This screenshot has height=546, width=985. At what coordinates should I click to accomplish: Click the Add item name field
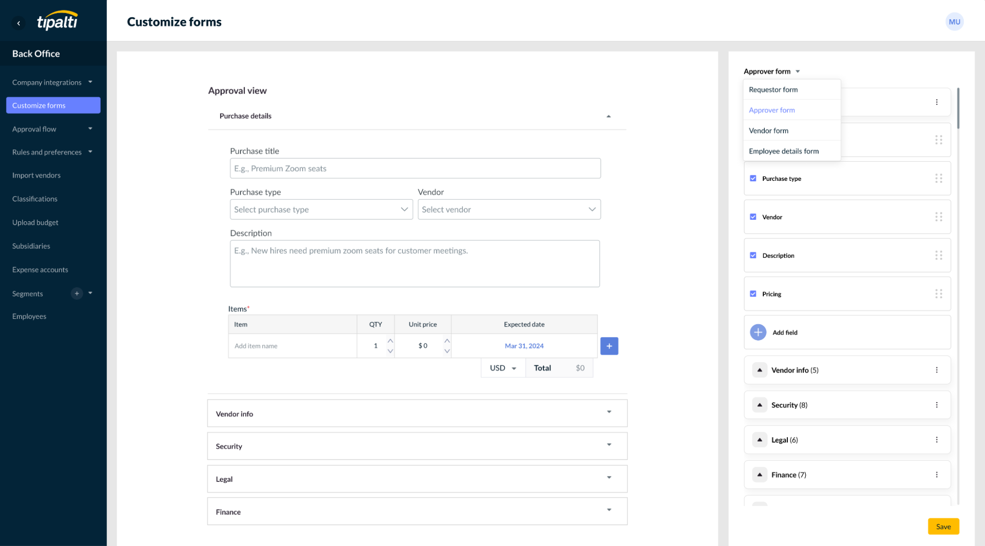[293, 346]
